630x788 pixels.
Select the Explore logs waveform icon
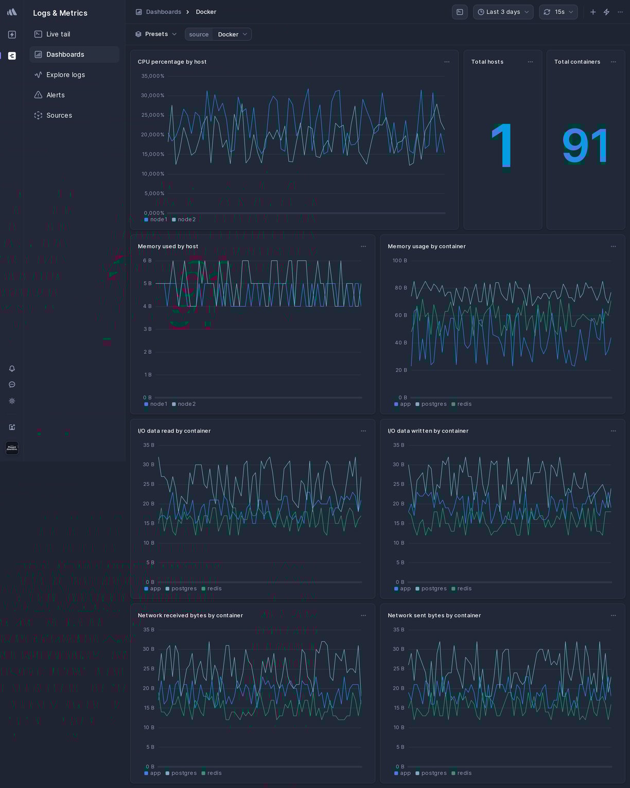(x=38, y=75)
